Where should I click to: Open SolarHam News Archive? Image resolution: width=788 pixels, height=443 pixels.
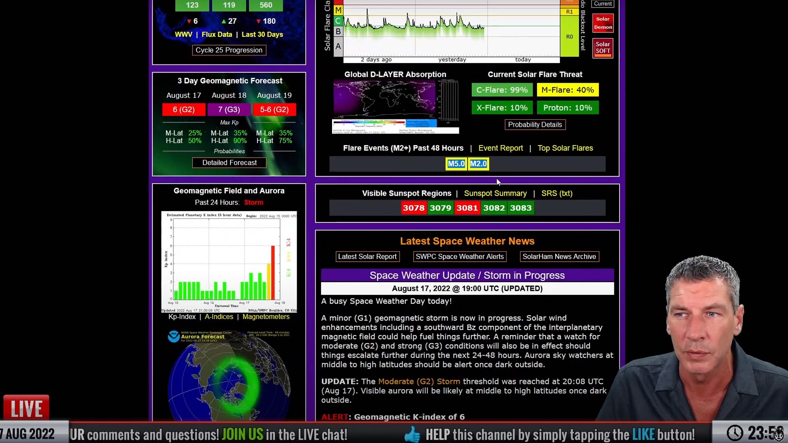coord(559,257)
